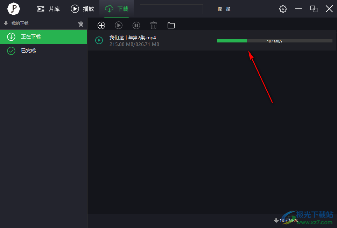Switch to the 播放 playback tab

click(82, 9)
